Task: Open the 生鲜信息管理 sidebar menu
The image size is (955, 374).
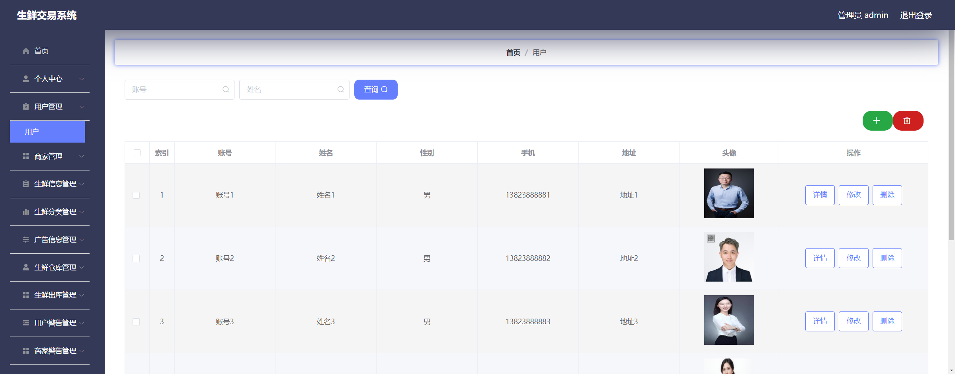Action: (50, 184)
